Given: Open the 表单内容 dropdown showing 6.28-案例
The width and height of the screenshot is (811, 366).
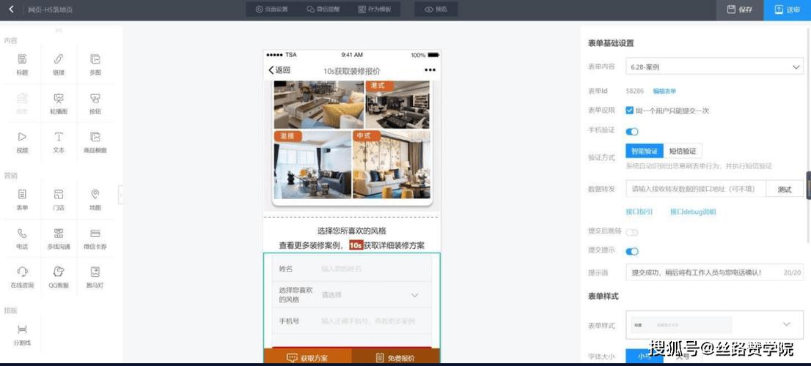Looking at the screenshot, I should [714, 67].
